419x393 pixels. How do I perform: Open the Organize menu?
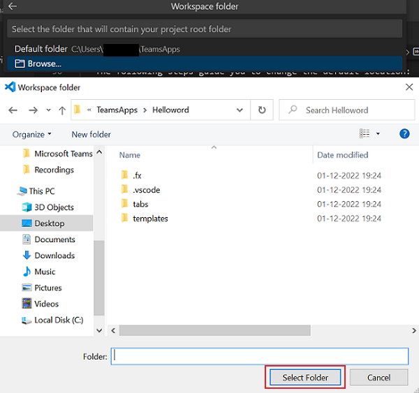pyautogui.click(x=31, y=135)
